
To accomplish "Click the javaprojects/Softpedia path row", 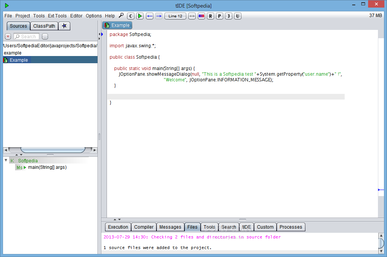I will (x=50, y=46).
